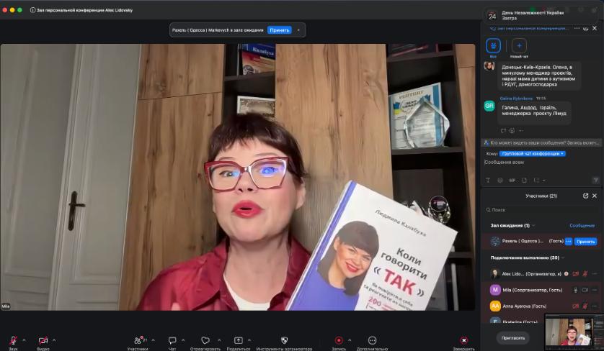Click Alex Lidovsky's muted microphone icon

click(585, 274)
